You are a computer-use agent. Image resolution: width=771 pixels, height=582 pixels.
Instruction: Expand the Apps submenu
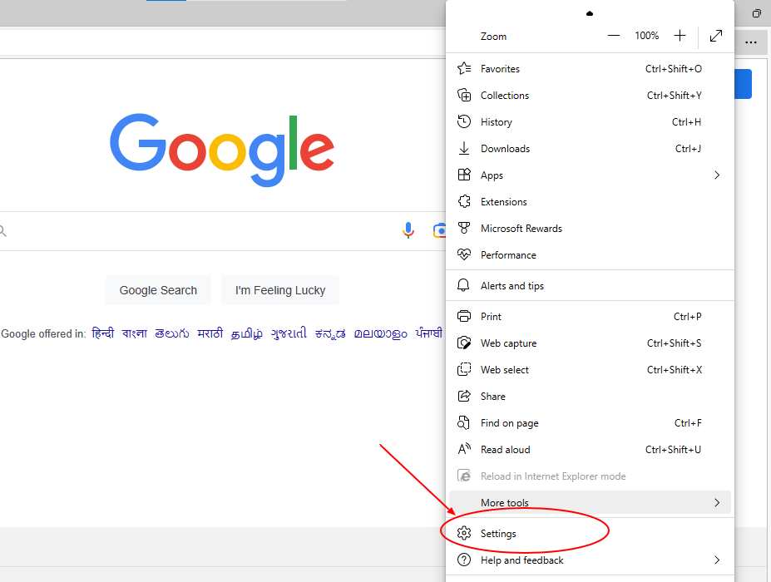tap(493, 175)
